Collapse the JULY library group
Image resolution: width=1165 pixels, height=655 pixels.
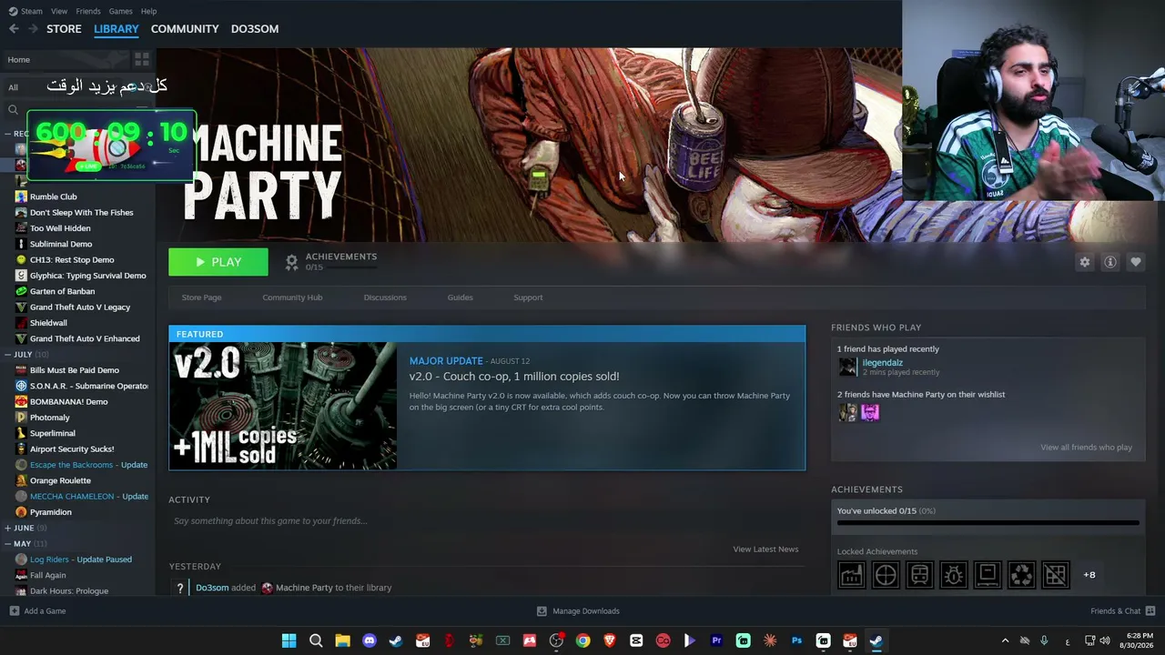pyautogui.click(x=7, y=355)
